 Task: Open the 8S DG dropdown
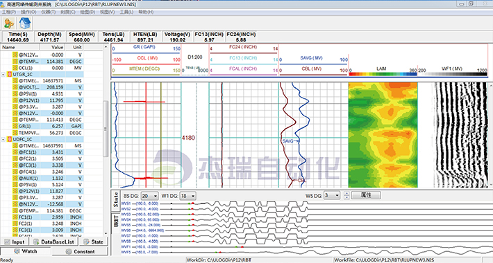pos(149,196)
